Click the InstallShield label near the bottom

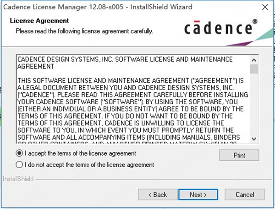click(18, 179)
